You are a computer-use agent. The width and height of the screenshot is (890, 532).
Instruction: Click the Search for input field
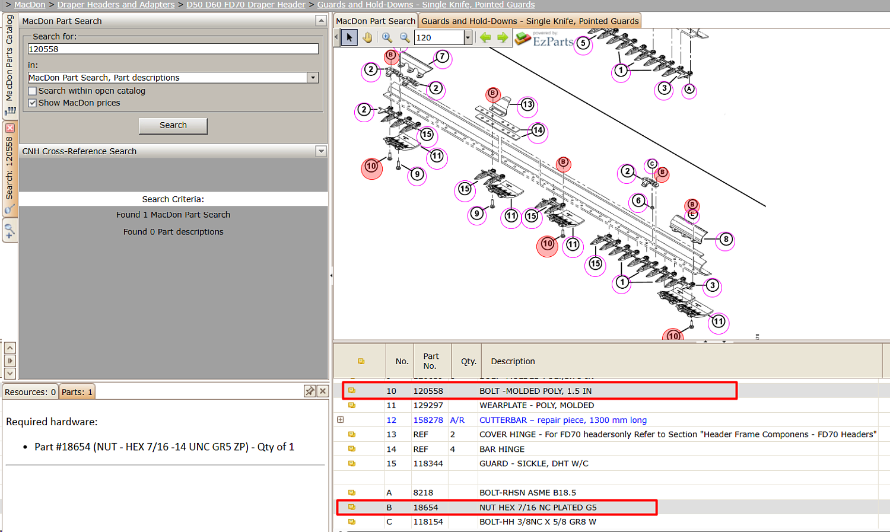(173, 49)
